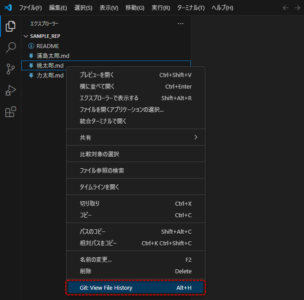Select 削除 in context menu
Image resolution: width=304 pixels, height=300 pixels.
[136, 272]
